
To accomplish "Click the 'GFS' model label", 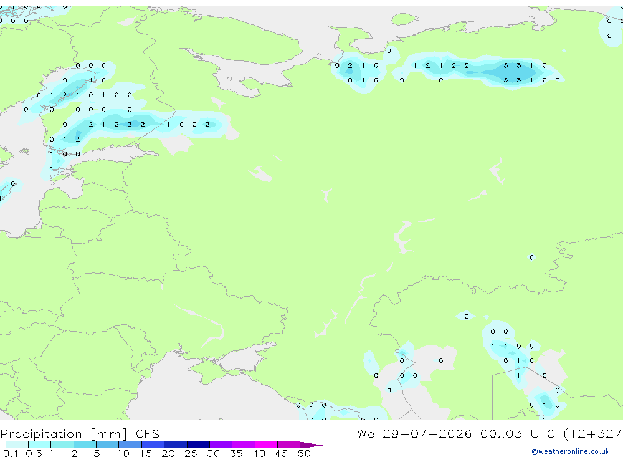I will (x=148, y=433).
